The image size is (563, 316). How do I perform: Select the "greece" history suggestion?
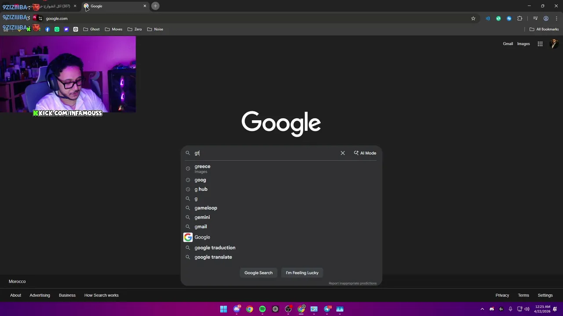tap(281, 169)
